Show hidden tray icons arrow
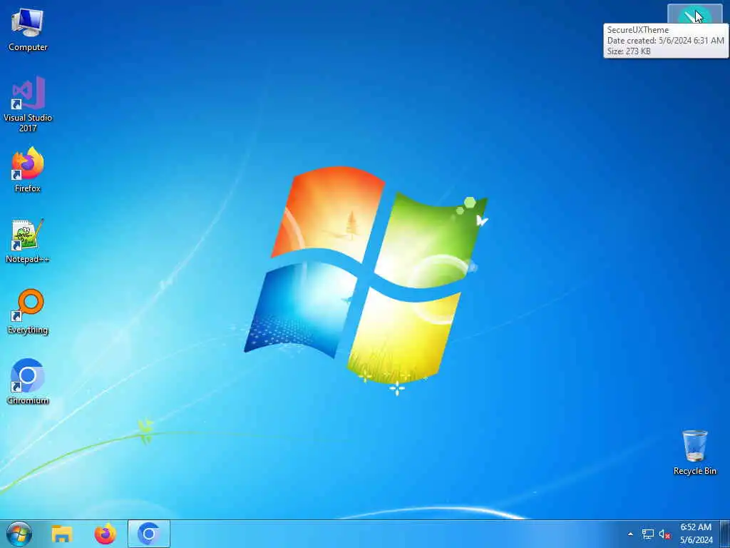 (630, 534)
